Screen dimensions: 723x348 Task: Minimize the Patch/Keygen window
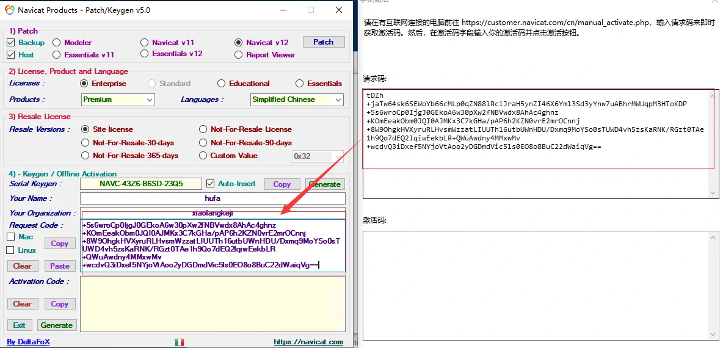point(282,10)
